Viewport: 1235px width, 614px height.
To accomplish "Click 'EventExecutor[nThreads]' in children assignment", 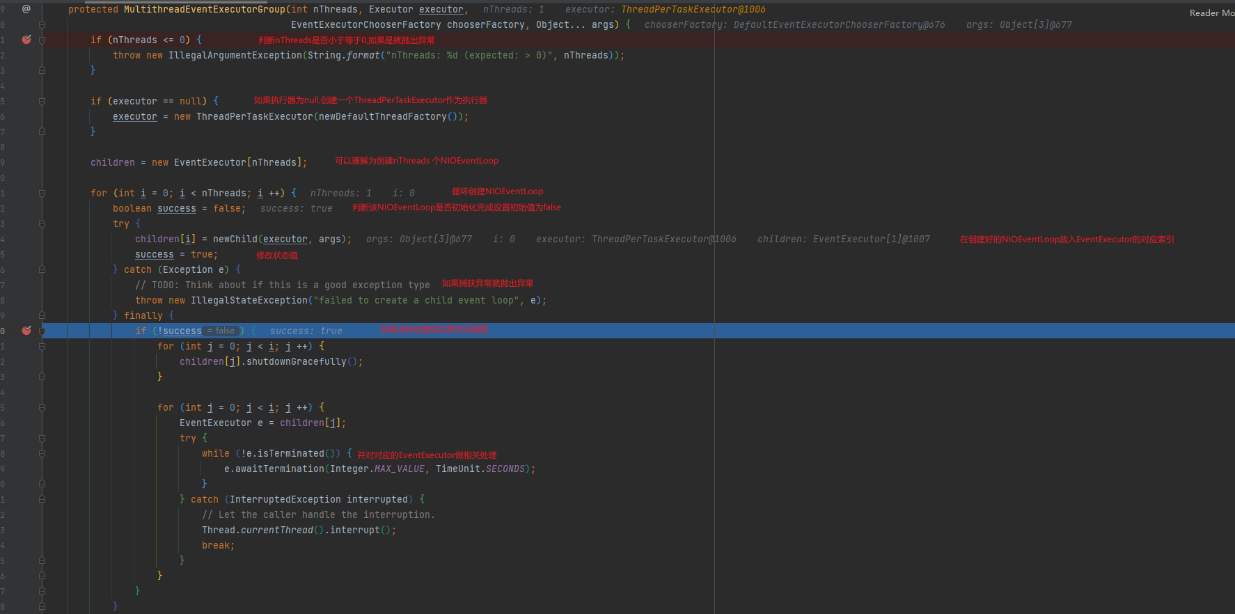I will [x=237, y=162].
